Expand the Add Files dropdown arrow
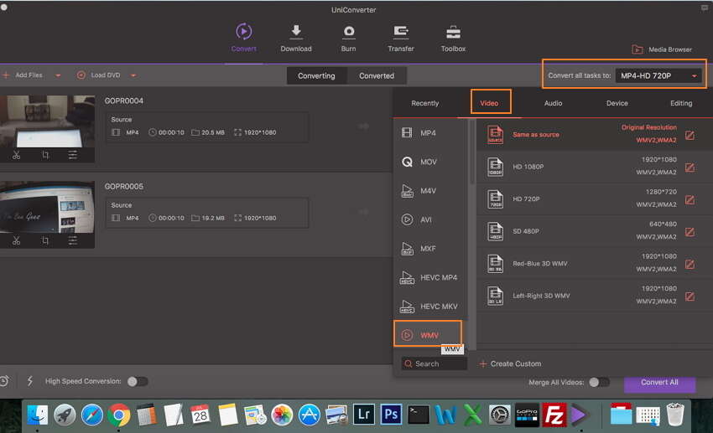Screen dimensions: 713x433 [x=58, y=75]
